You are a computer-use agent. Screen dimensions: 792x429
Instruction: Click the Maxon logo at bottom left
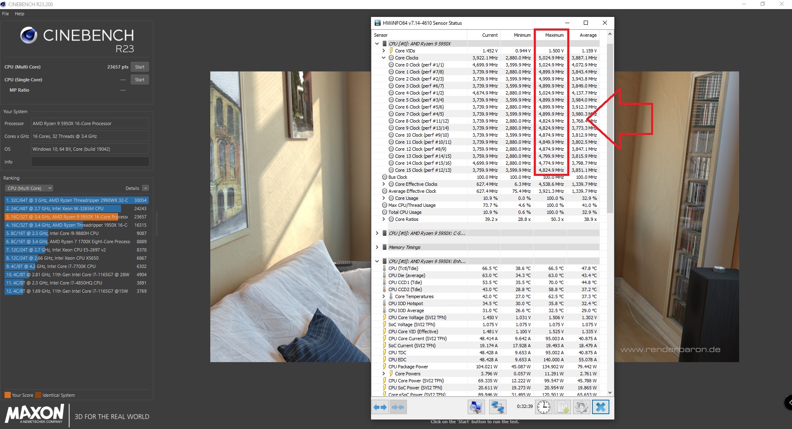[35, 413]
